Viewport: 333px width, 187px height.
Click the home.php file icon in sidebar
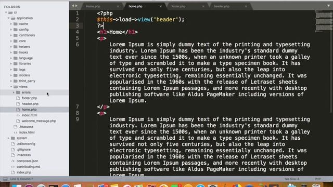(18, 110)
